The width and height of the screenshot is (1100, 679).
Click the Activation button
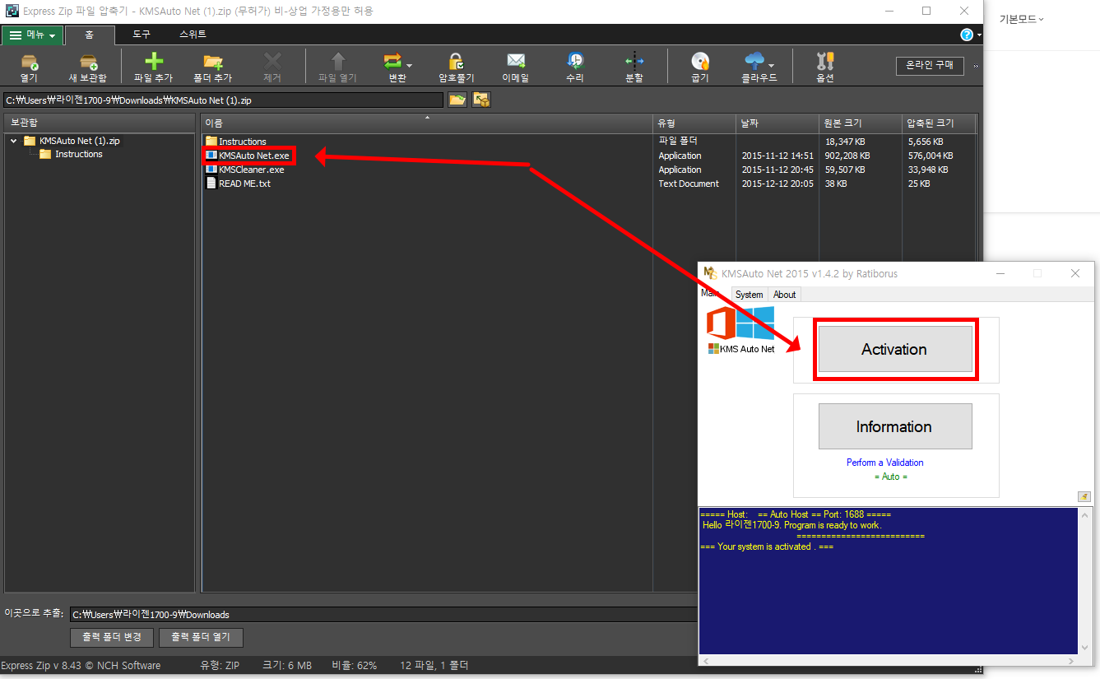coord(895,349)
